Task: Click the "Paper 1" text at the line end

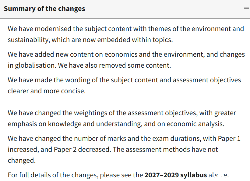Action: click(229, 138)
